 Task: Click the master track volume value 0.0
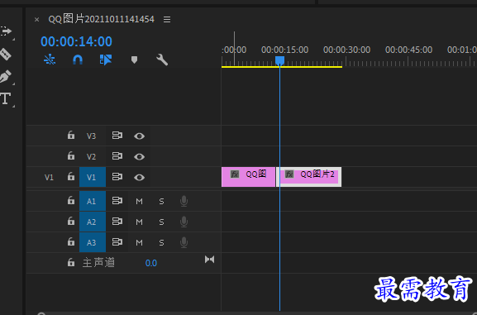tap(151, 263)
